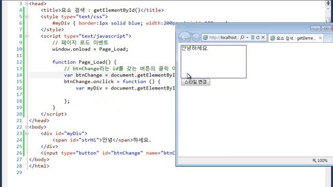Open the 100% zoom level control
The width and height of the screenshot is (333, 187).
(x=320, y=161)
